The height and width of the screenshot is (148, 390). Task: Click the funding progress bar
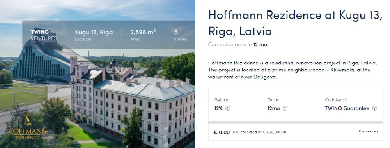(x=296, y=122)
